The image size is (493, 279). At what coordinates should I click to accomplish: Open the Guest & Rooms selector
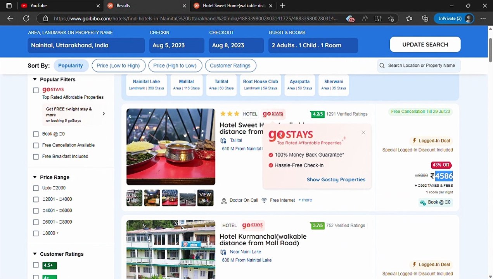pyautogui.click(x=313, y=45)
